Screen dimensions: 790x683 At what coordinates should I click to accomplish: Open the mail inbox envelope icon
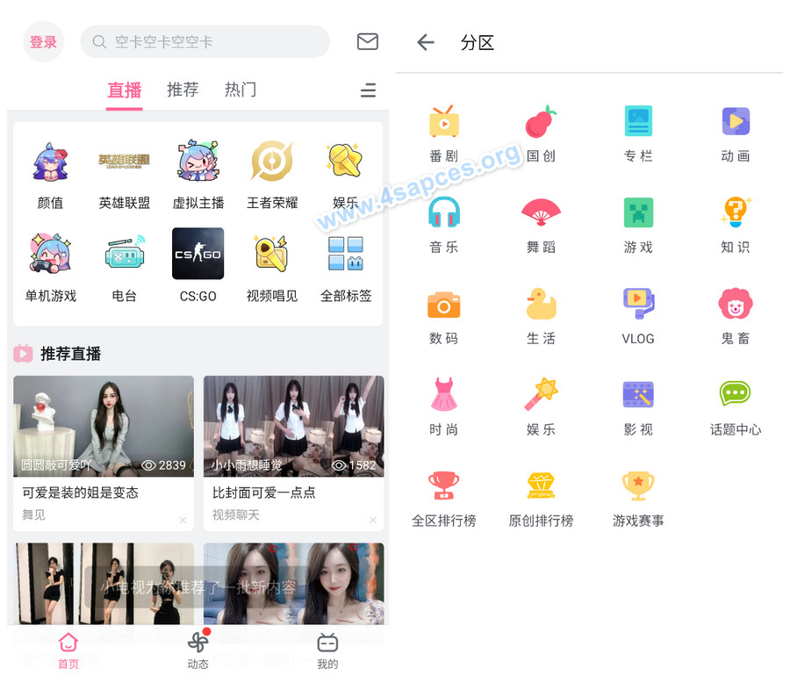click(368, 41)
